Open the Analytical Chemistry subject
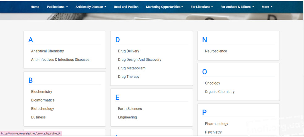Image resolution: width=304 pixels, height=137 pixels. (x=48, y=51)
